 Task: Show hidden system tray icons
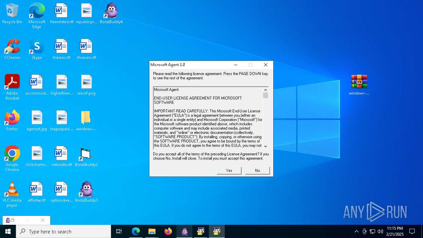pos(356,231)
